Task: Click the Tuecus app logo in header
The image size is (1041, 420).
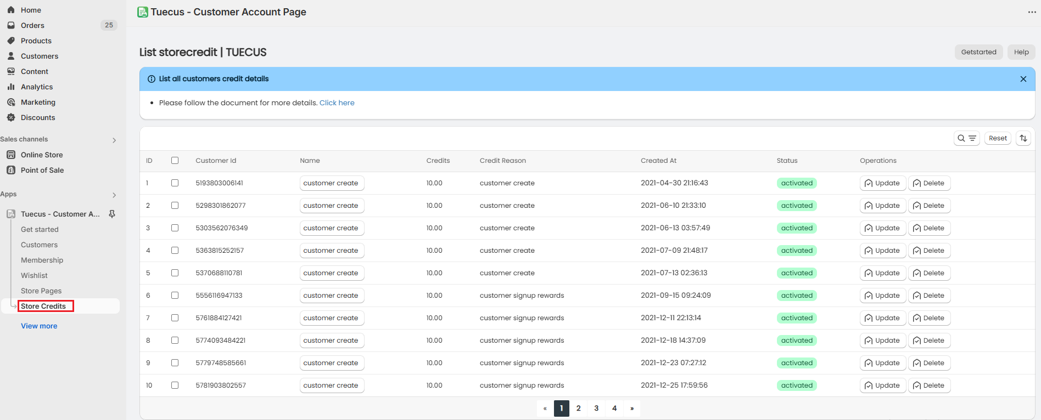Action: pyautogui.click(x=143, y=12)
